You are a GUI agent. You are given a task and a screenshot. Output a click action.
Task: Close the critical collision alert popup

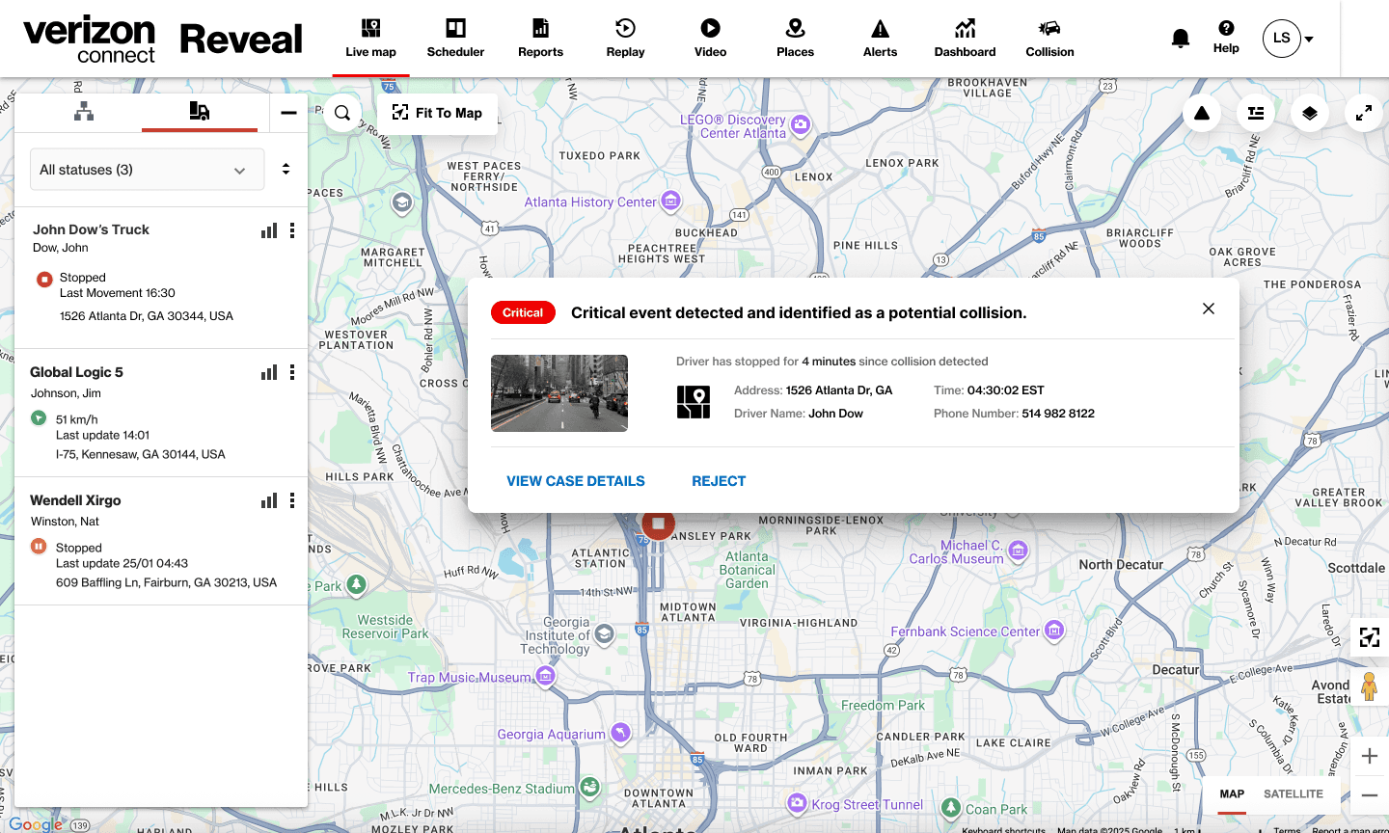tap(1209, 309)
